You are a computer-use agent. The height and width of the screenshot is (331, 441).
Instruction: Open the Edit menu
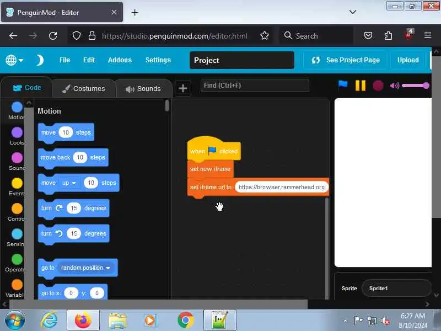89,60
